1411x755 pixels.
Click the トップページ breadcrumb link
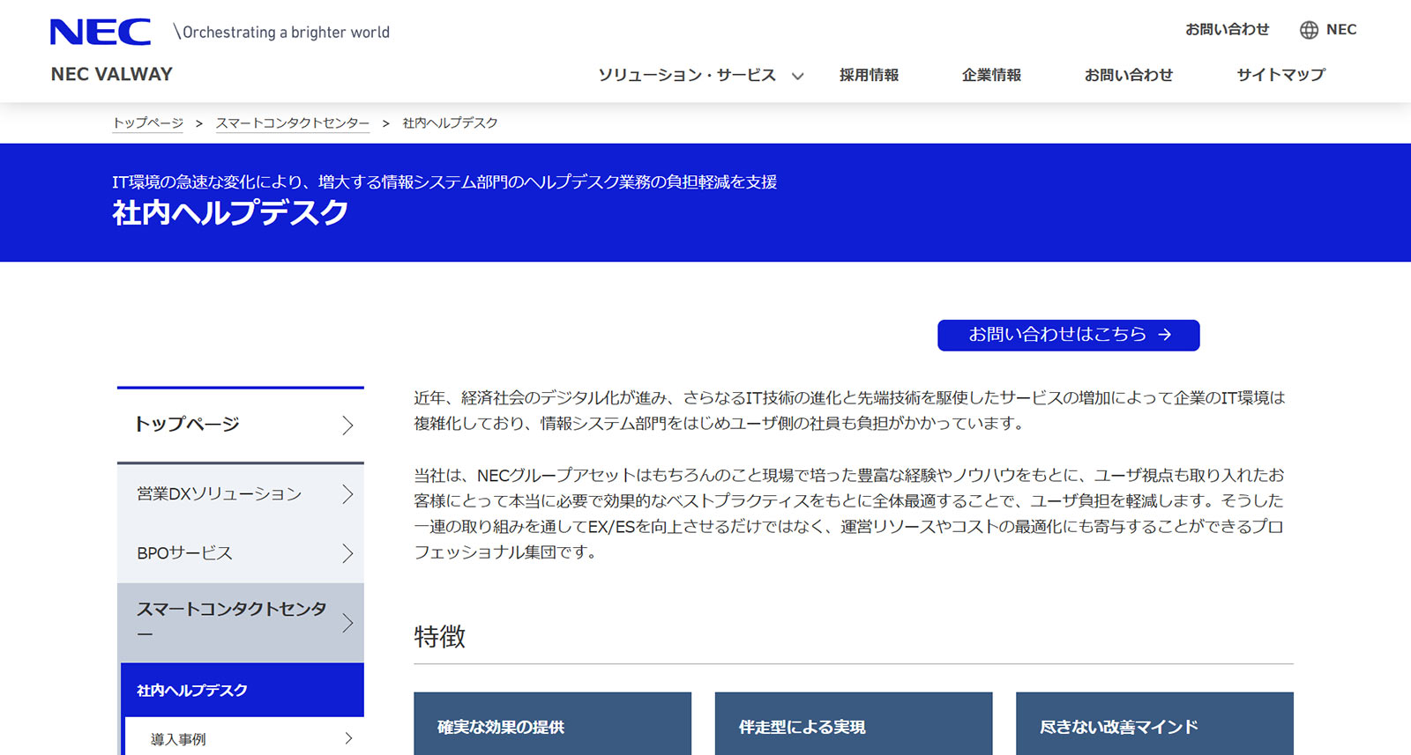click(x=148, y=123)
